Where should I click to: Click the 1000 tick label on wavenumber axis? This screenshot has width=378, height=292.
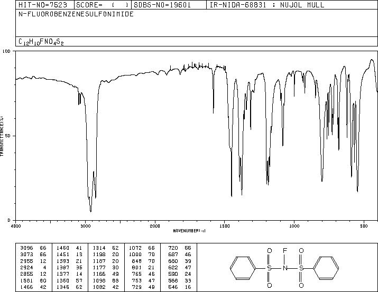294,226
